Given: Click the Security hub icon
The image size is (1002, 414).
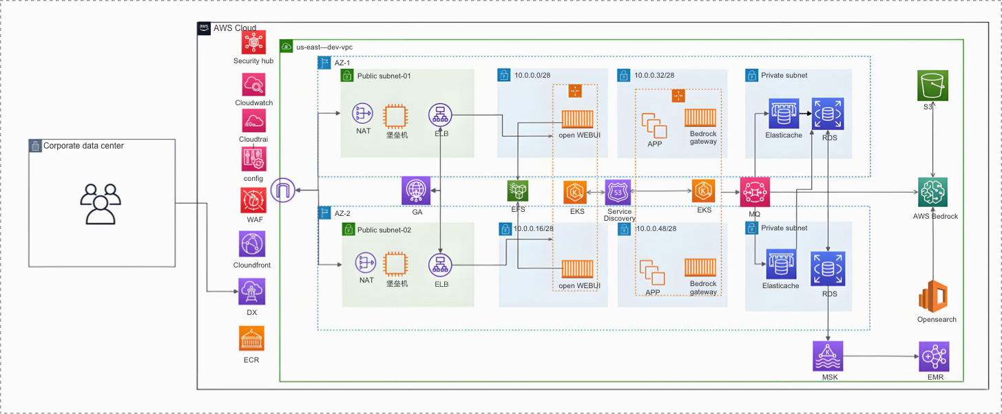Looking at the screenshot, I should coord(253,41).
